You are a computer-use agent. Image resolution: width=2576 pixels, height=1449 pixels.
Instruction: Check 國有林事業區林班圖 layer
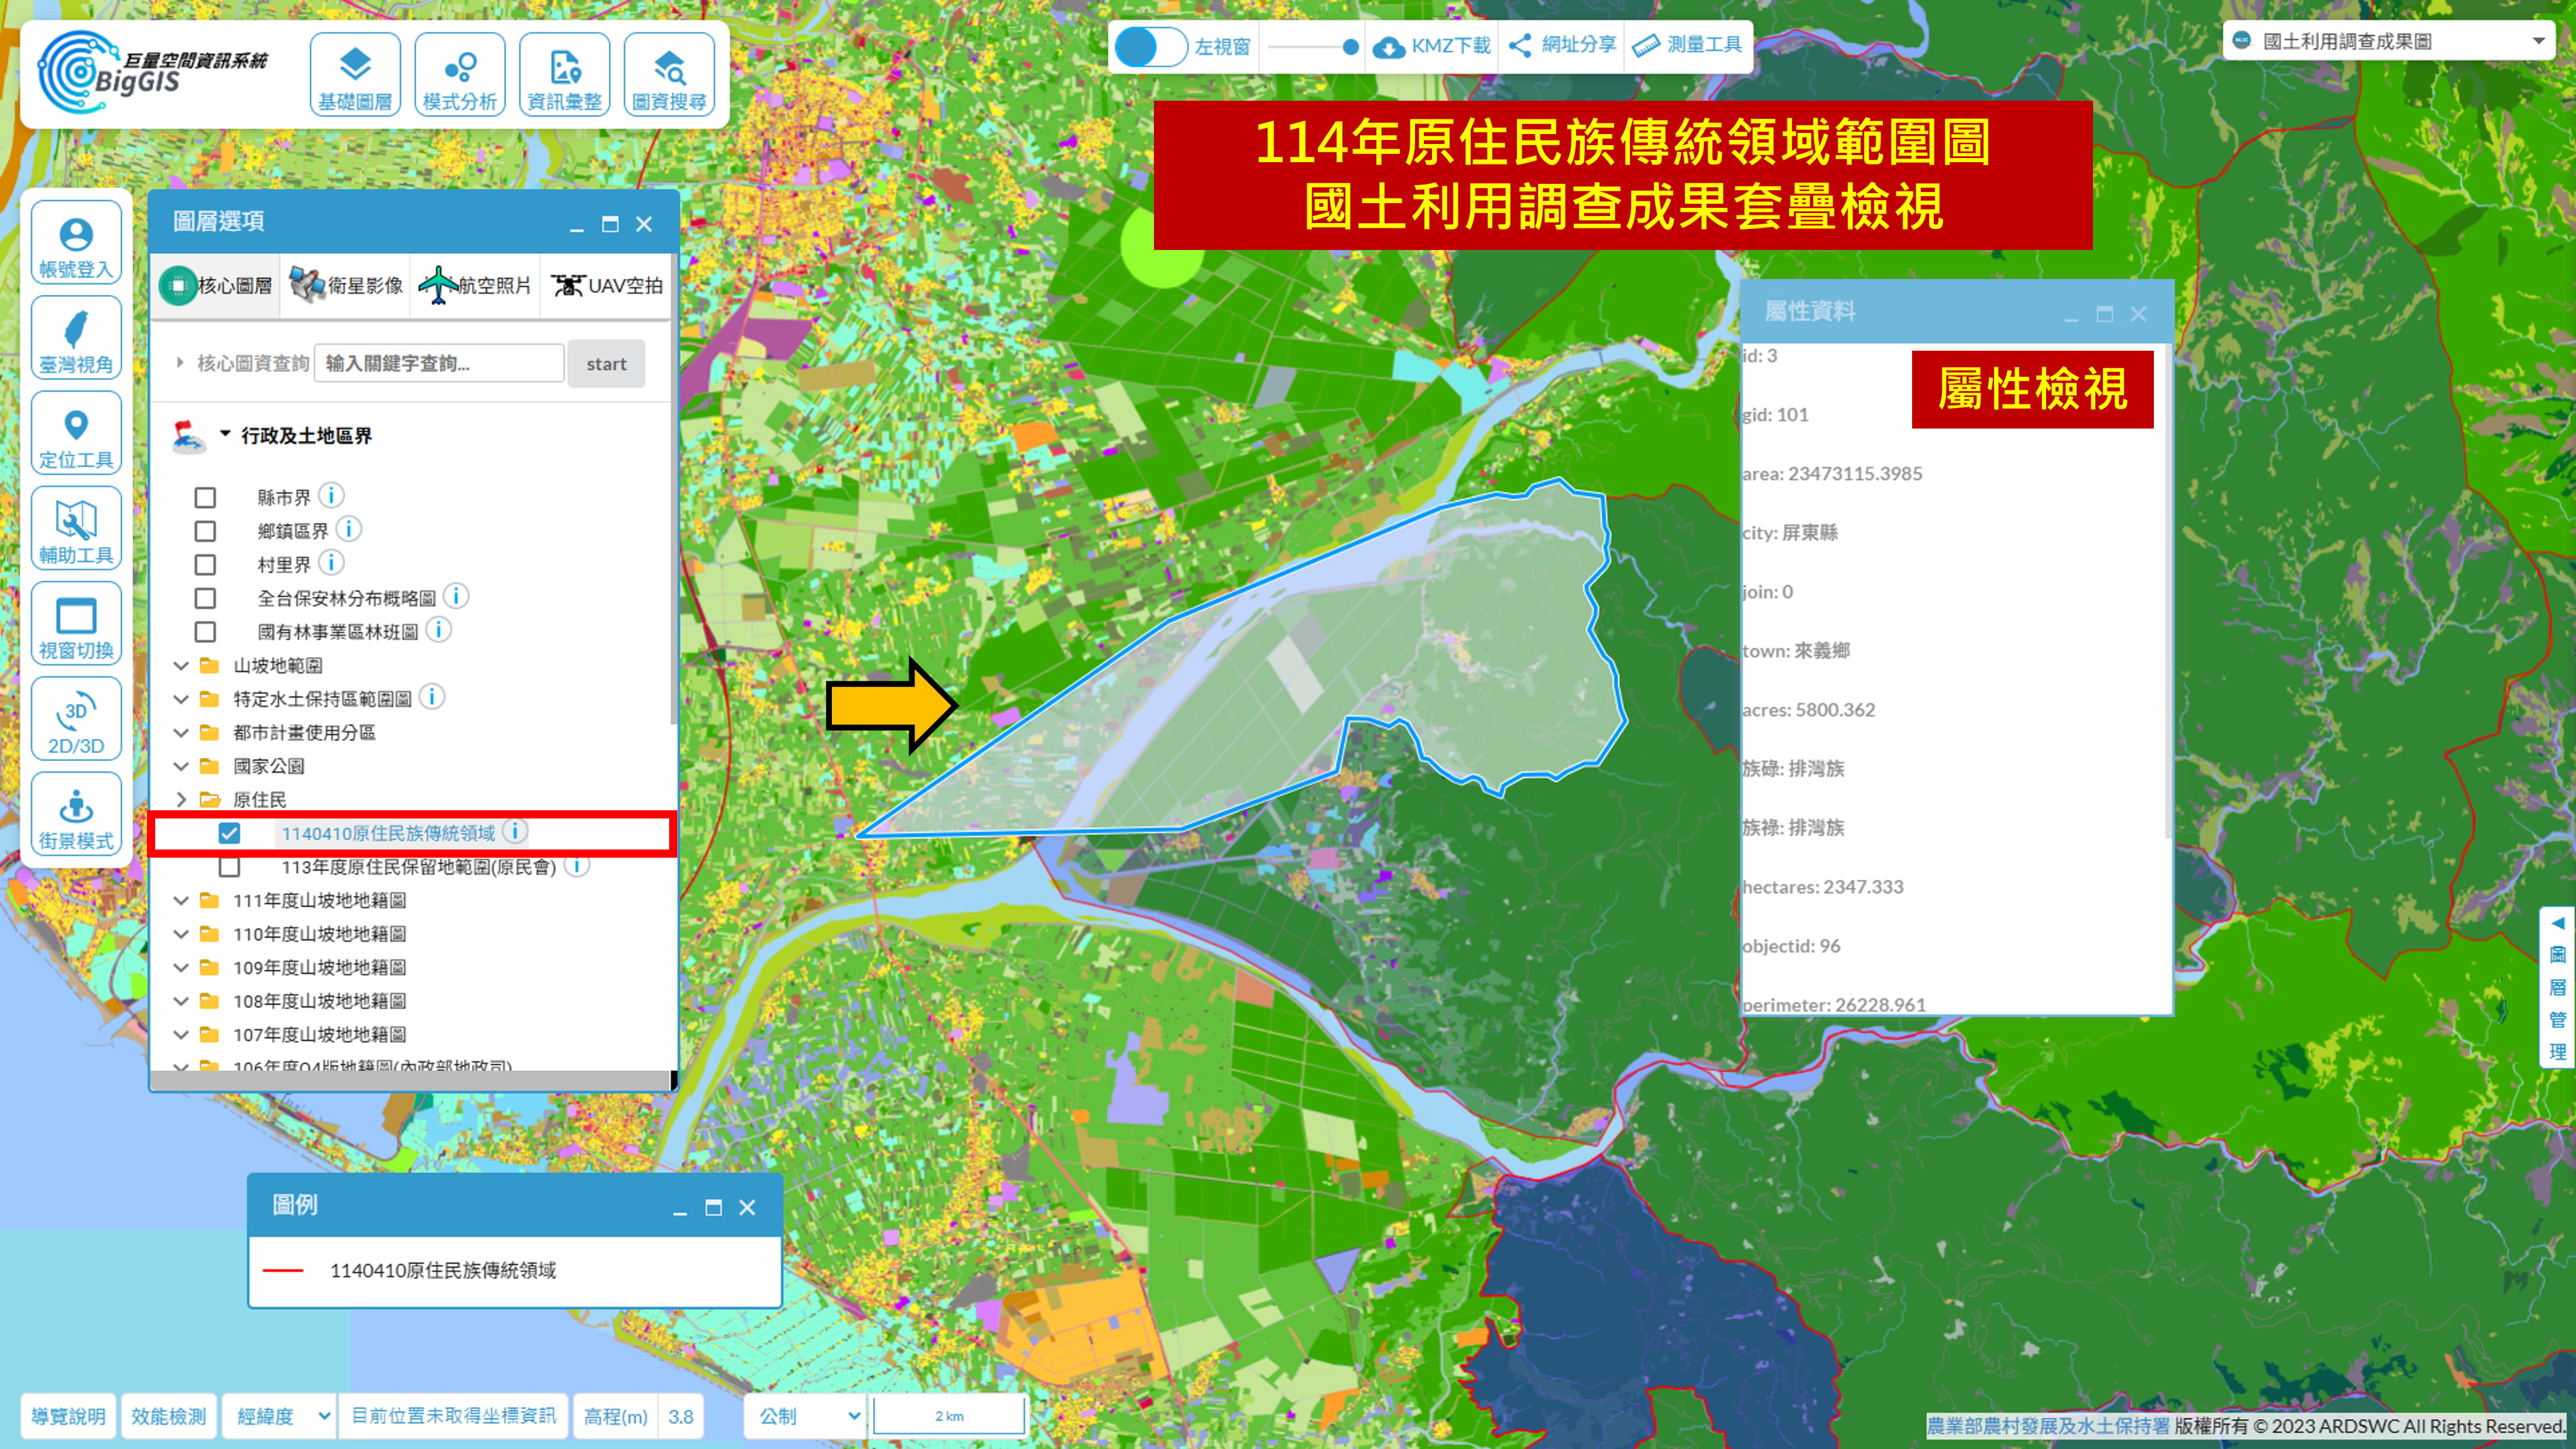(x=205, y=632)
